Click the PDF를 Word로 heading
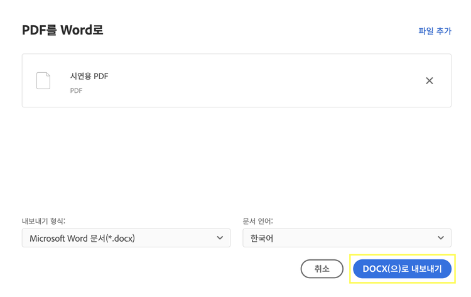Screen dimensions: 471x297 (x=63, y=30)
